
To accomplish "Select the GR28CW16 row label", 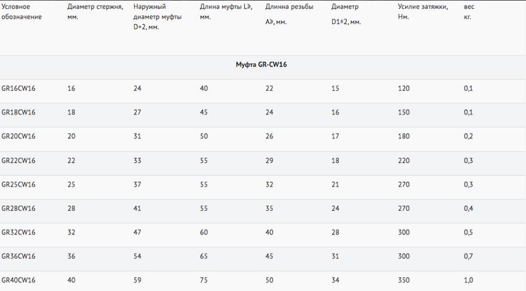I will coord(19,208).
